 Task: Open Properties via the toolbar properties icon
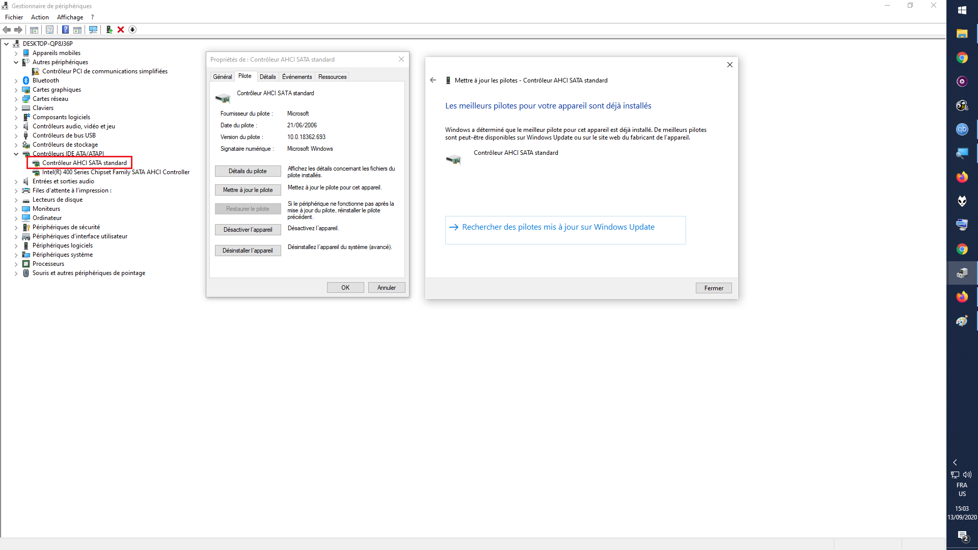point(49,30)
